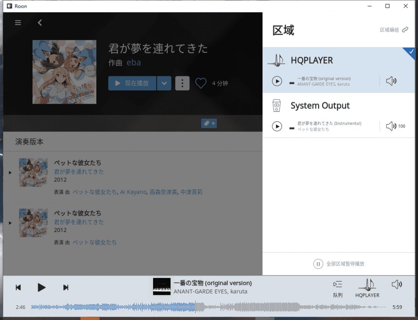Screen dimensions: 418x320
Task: Click the heart favorite icon
Action: [x=201, y=83]
